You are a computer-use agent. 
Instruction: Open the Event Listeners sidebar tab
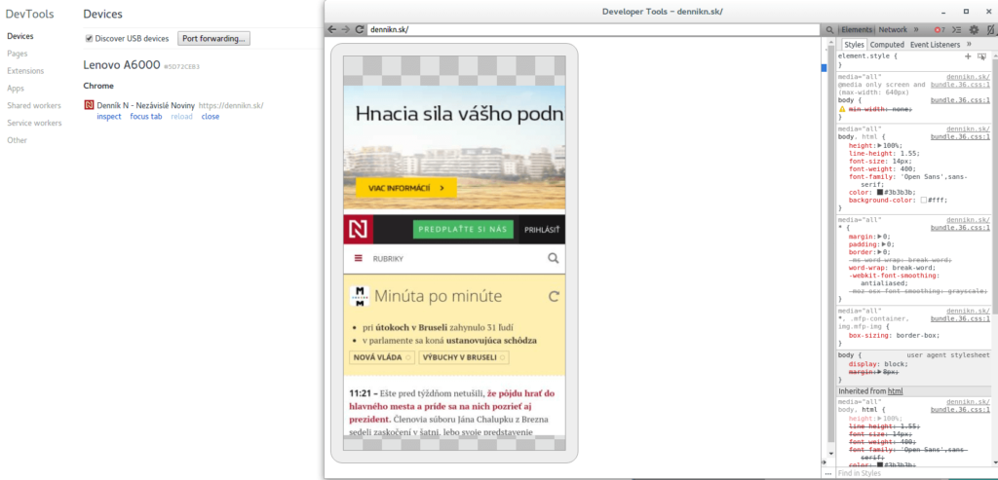click(x=935, y=45)
